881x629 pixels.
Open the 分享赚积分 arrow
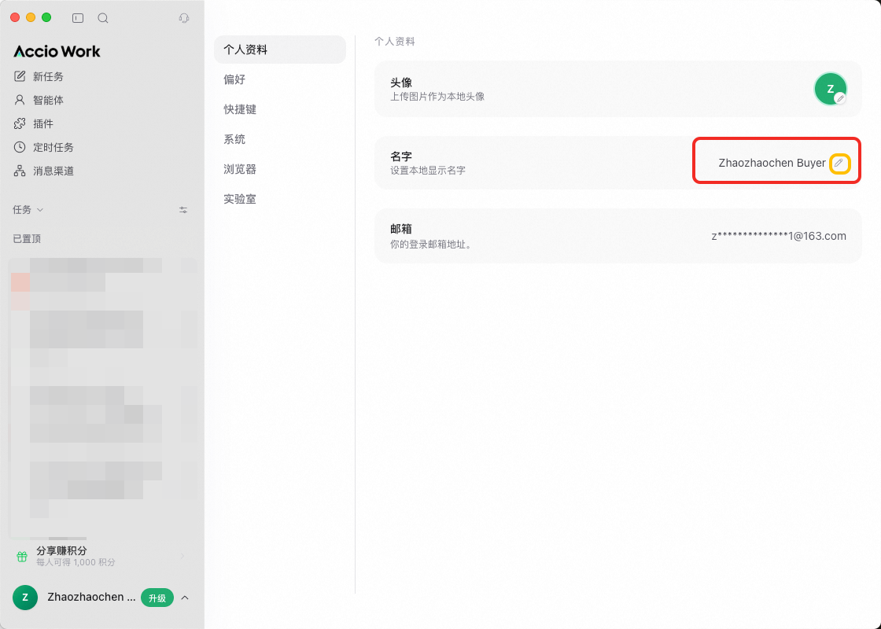pos(182,556)
